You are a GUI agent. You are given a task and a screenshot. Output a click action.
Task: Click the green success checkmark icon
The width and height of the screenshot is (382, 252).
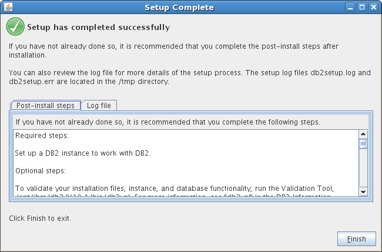coord(15,26)
